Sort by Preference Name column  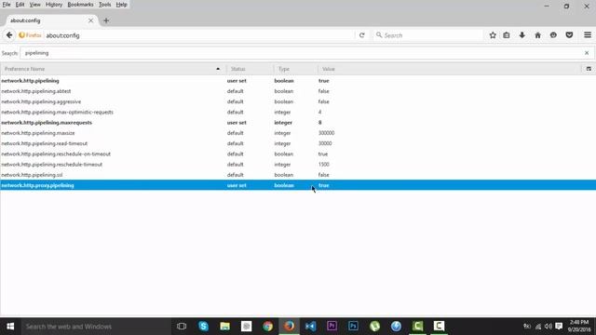pos(113,69)
